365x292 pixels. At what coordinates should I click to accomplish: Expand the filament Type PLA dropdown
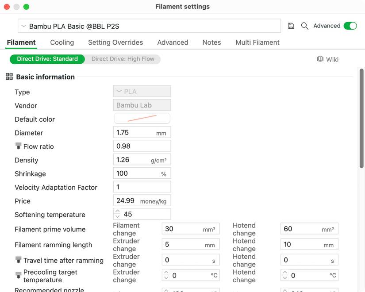[142, 92]
